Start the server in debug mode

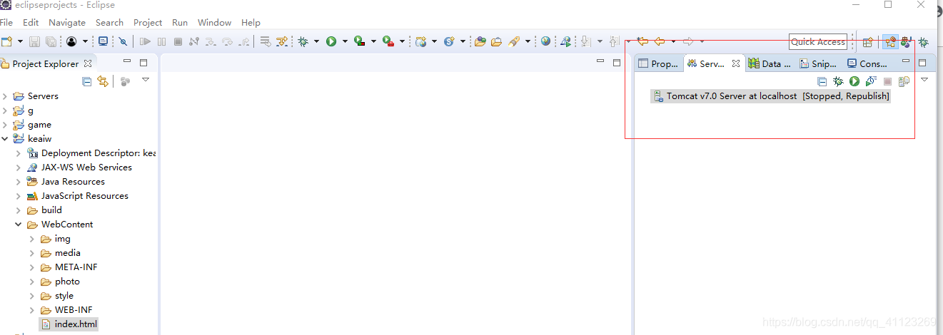(839, 81)
